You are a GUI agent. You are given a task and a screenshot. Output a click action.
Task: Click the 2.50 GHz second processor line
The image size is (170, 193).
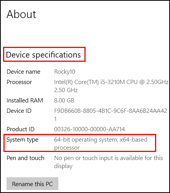pyautogui.click(x=66, y=90)
